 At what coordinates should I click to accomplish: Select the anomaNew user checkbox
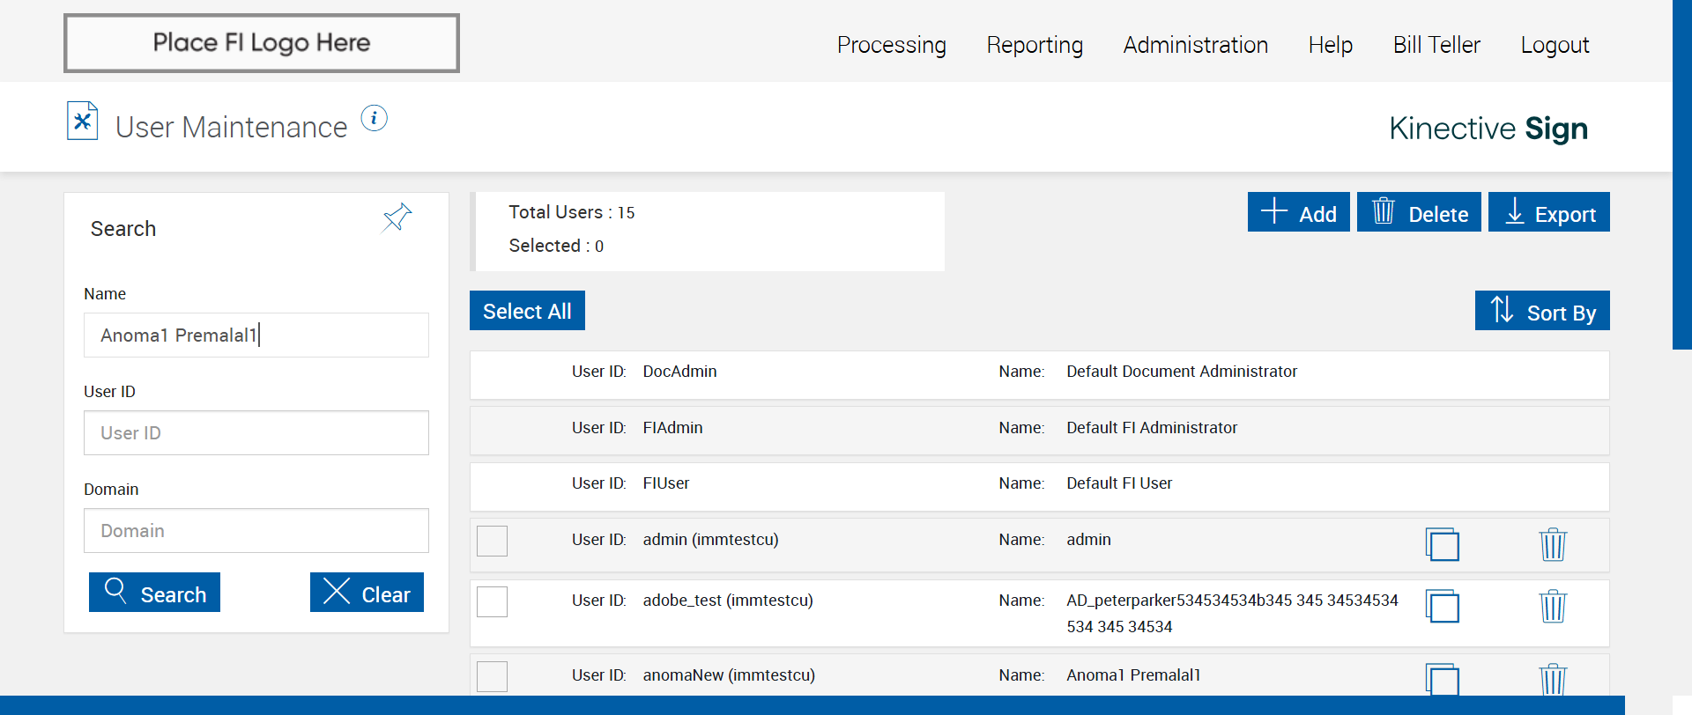(492, 676)
